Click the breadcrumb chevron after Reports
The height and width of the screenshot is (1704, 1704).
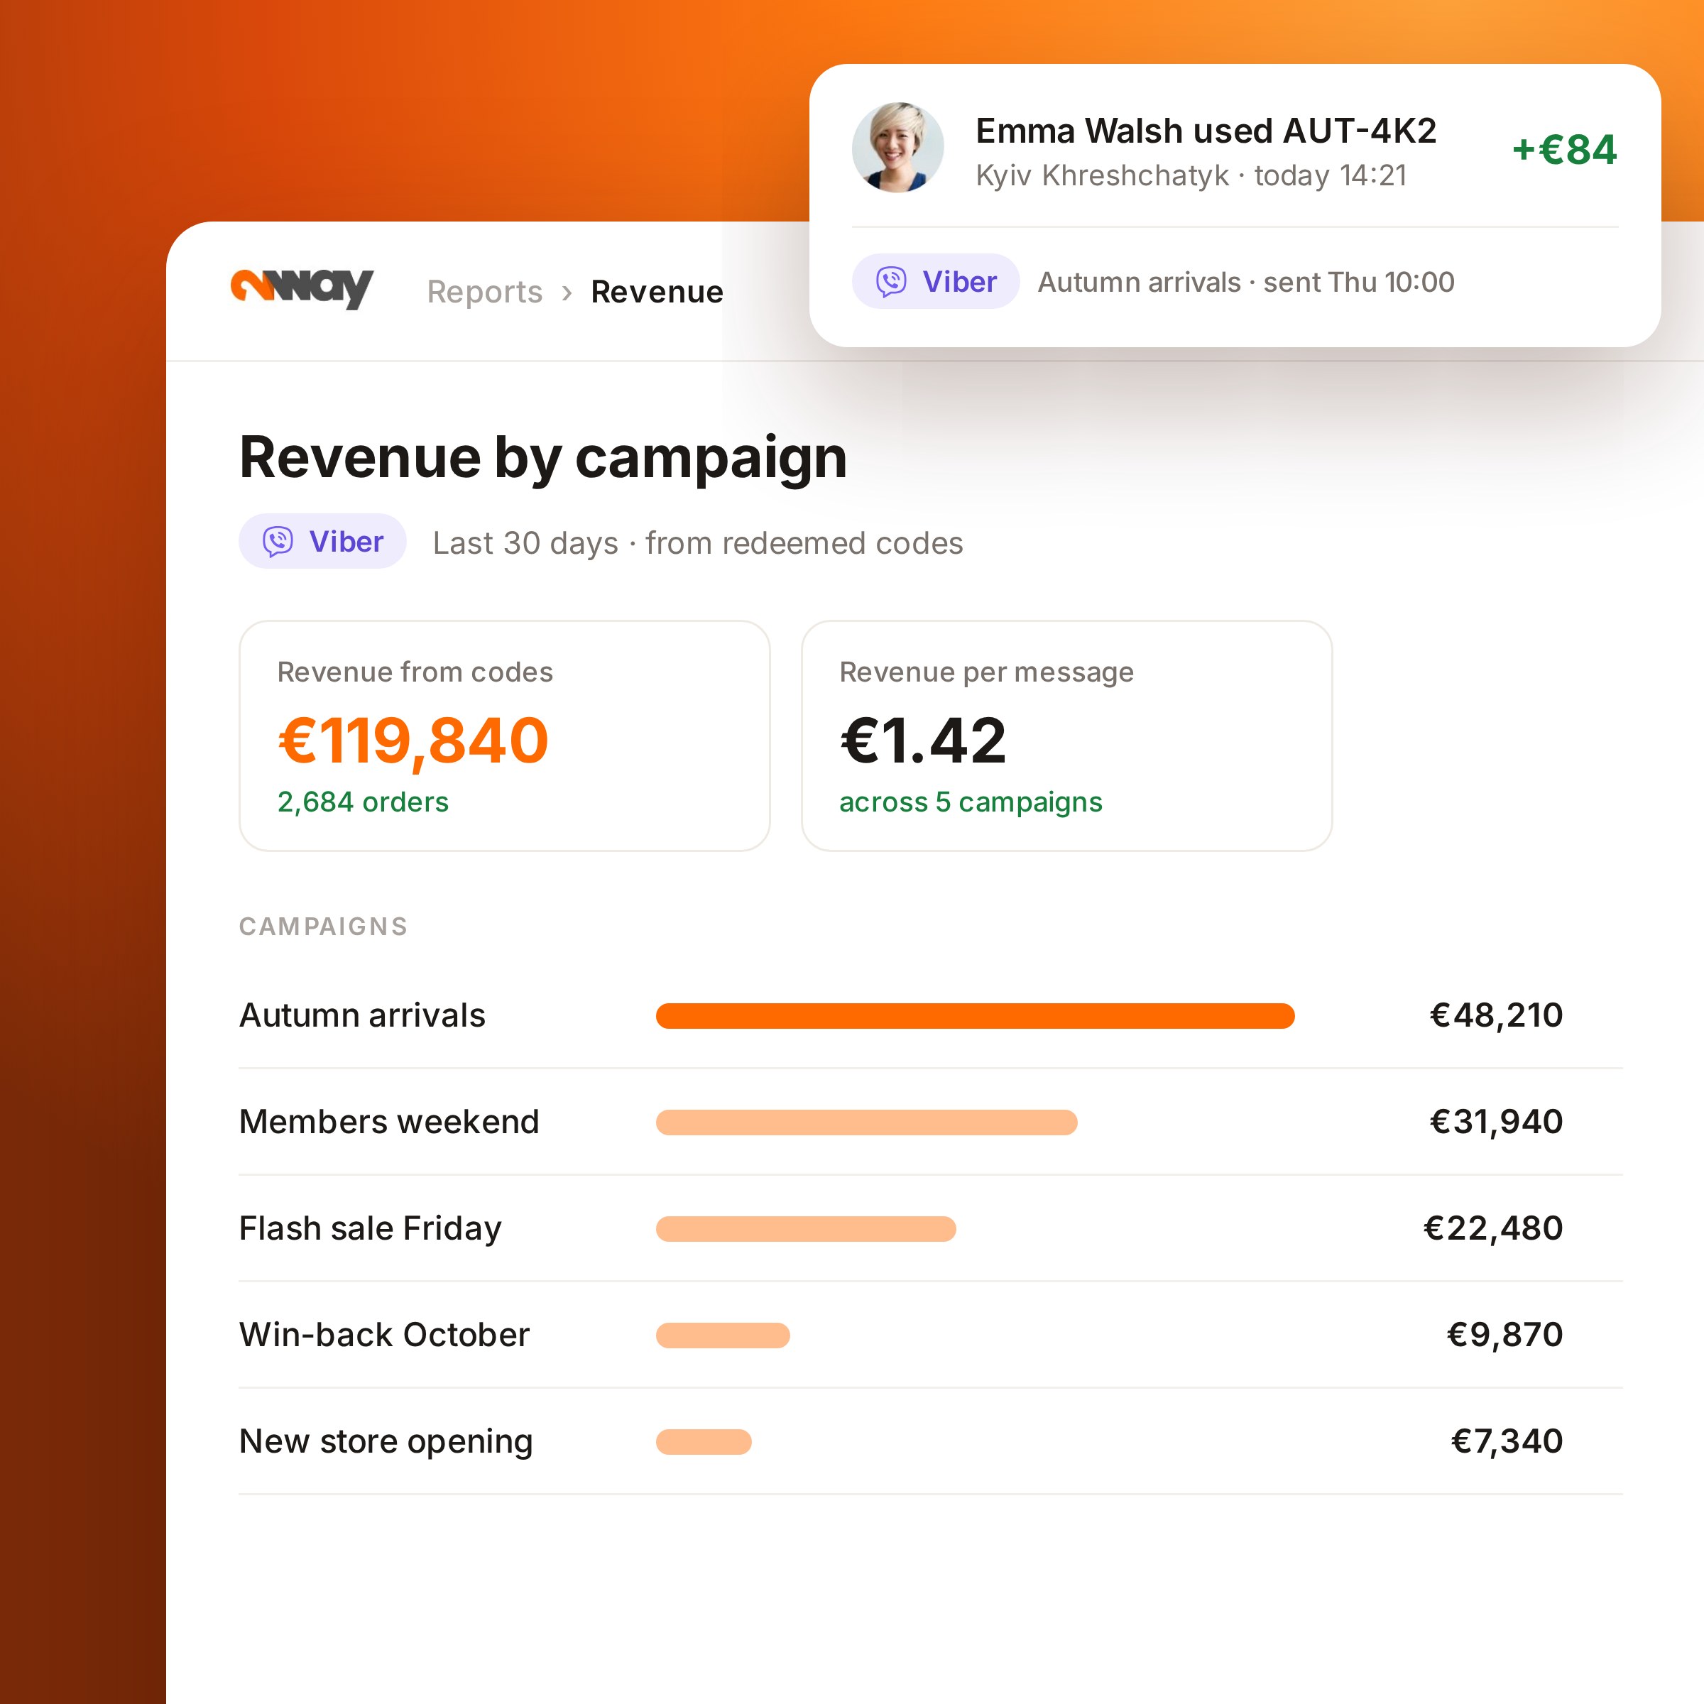click(x=567, y=293)
